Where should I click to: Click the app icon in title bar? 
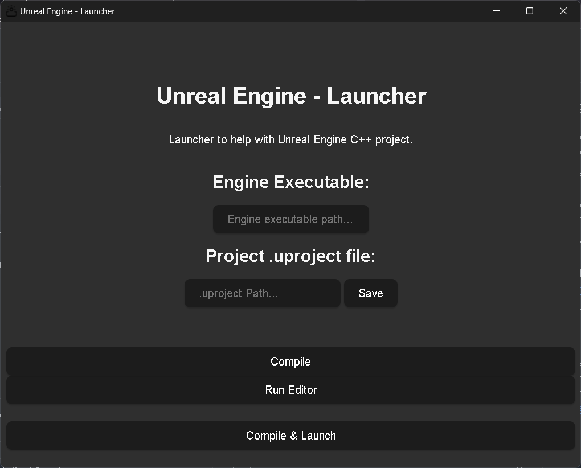pos(11,11)
